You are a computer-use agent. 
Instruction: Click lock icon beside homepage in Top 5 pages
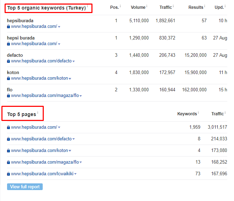[x=8, y=127]
